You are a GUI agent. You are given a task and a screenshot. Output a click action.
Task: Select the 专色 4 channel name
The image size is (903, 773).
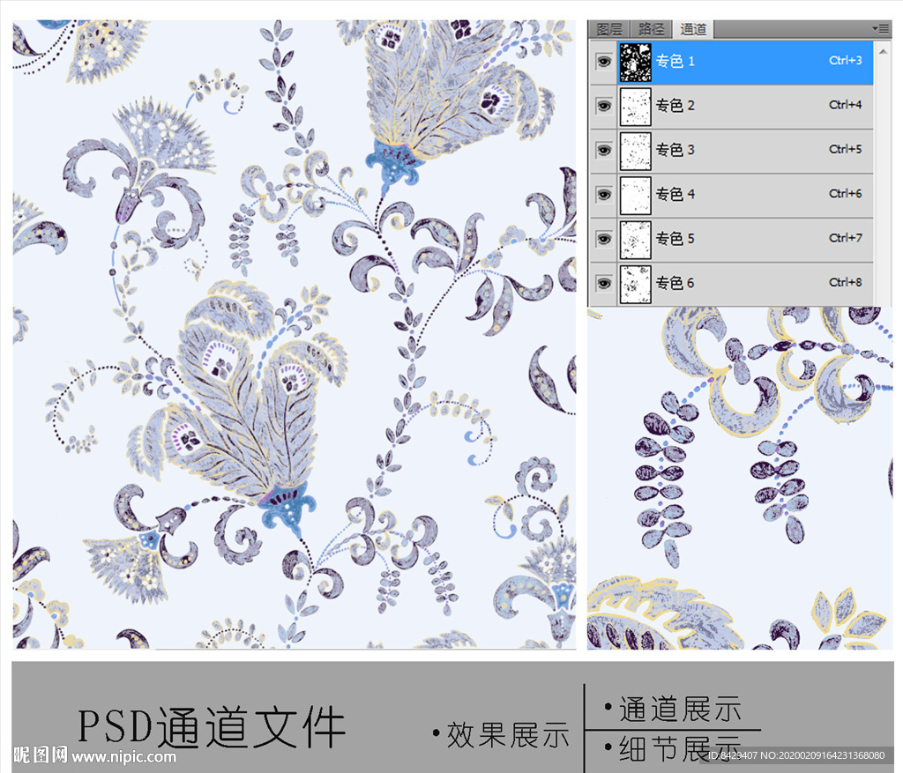[x=675, y=194]
